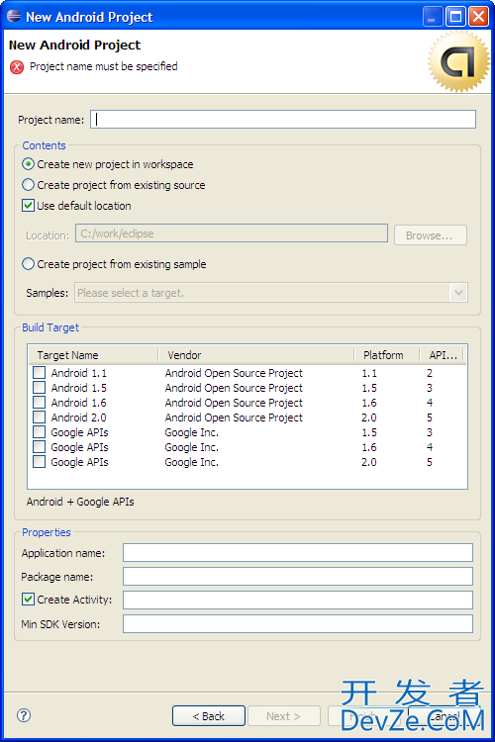495x742 pixels.
Task: Sort by Platform column header
Action: 386,355
